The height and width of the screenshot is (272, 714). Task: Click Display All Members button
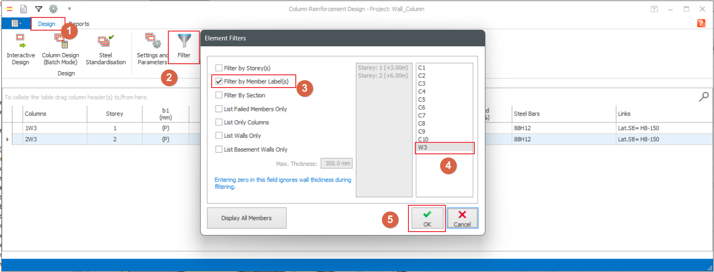click(x=246, y=218)
